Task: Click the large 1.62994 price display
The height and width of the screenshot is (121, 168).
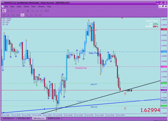Action: (150, 110)
